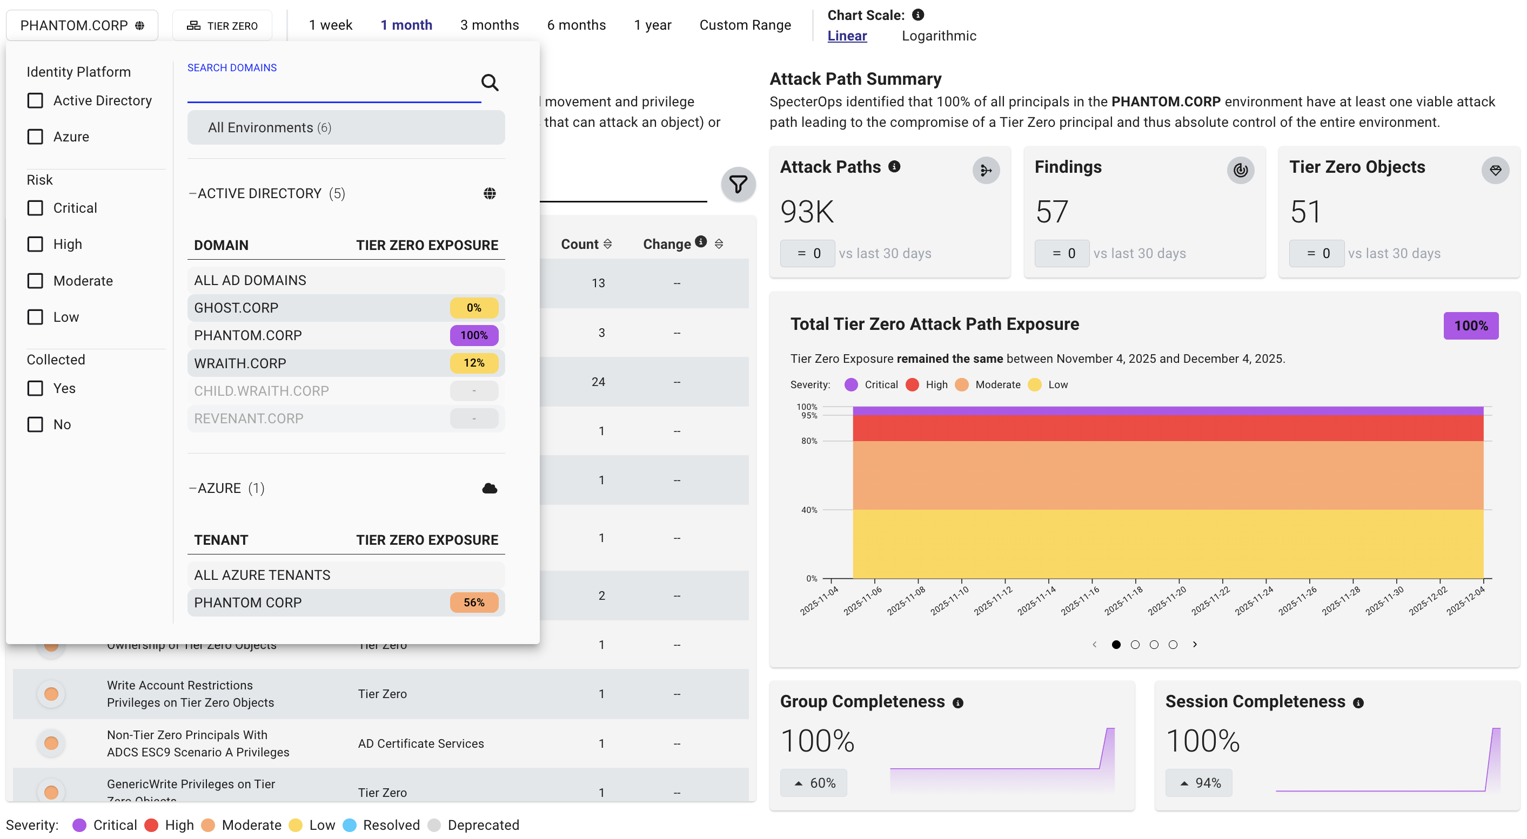
Task: Open the filter icon above the findings table
Action: tap(738, 184)
